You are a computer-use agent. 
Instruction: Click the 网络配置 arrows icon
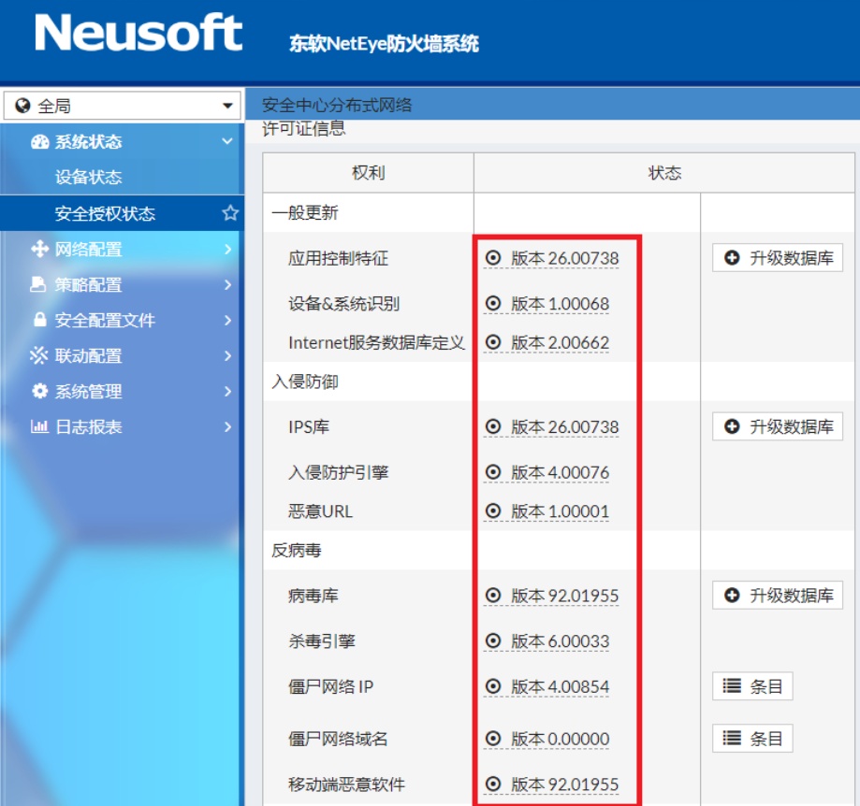click(x=39, y=250)
